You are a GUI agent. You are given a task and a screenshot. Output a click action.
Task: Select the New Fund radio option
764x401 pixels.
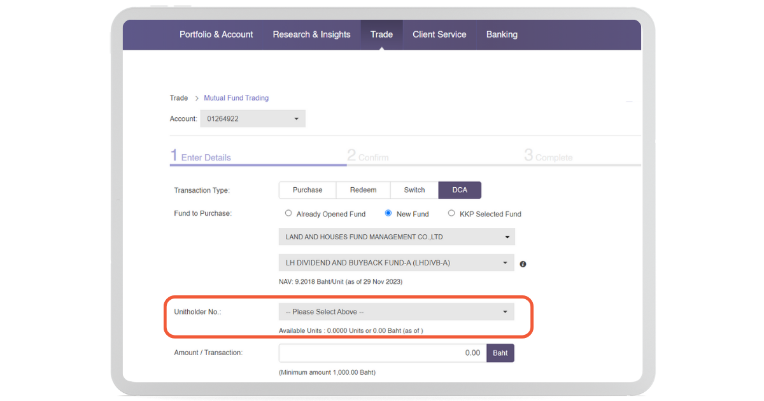(x=388, y=214)
